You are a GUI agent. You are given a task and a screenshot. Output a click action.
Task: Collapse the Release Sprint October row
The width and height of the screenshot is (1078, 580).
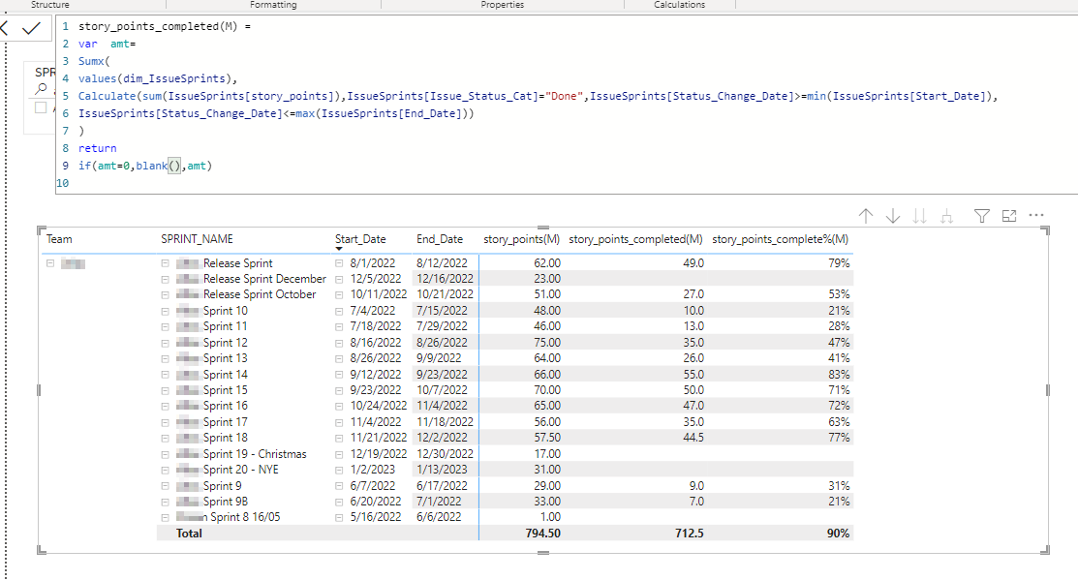click(165, 294)
